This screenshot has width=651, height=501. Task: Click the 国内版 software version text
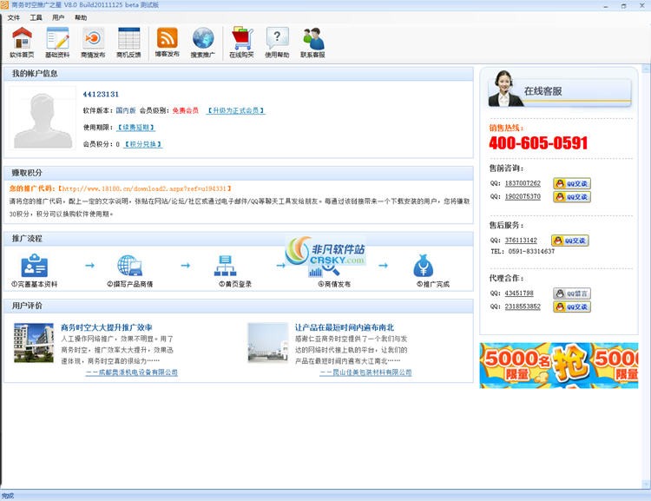(x=126, y=110)
